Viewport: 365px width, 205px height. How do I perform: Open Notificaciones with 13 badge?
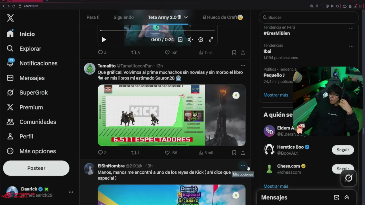pyautogui.click(x=32, y=63)
